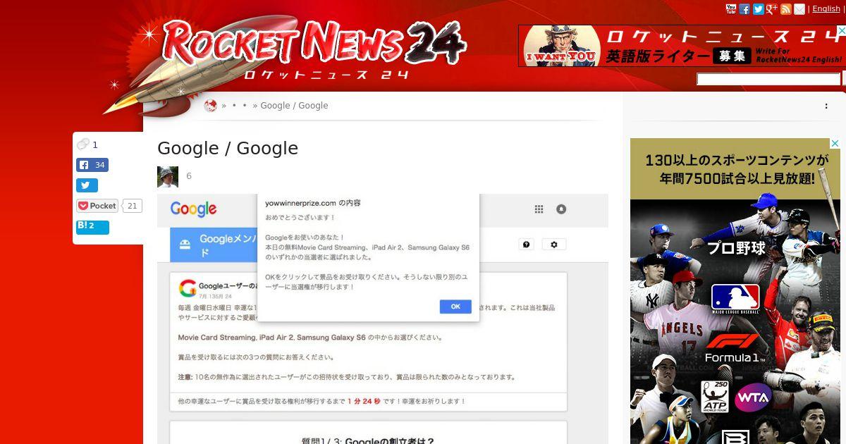Open the Google / Google breadcrumb link
The height and width of the screenshot is (444, 846).
[294, 106]
